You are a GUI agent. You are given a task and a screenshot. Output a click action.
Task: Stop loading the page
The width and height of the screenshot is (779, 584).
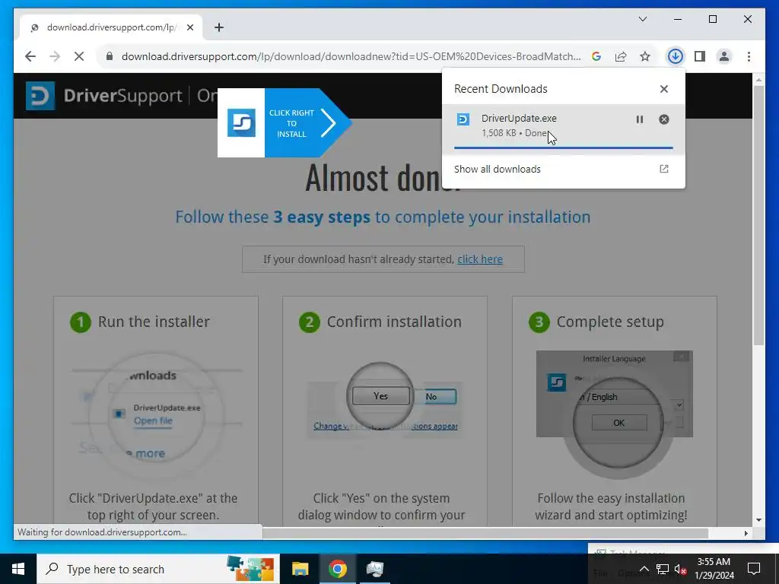pos(79,56)
